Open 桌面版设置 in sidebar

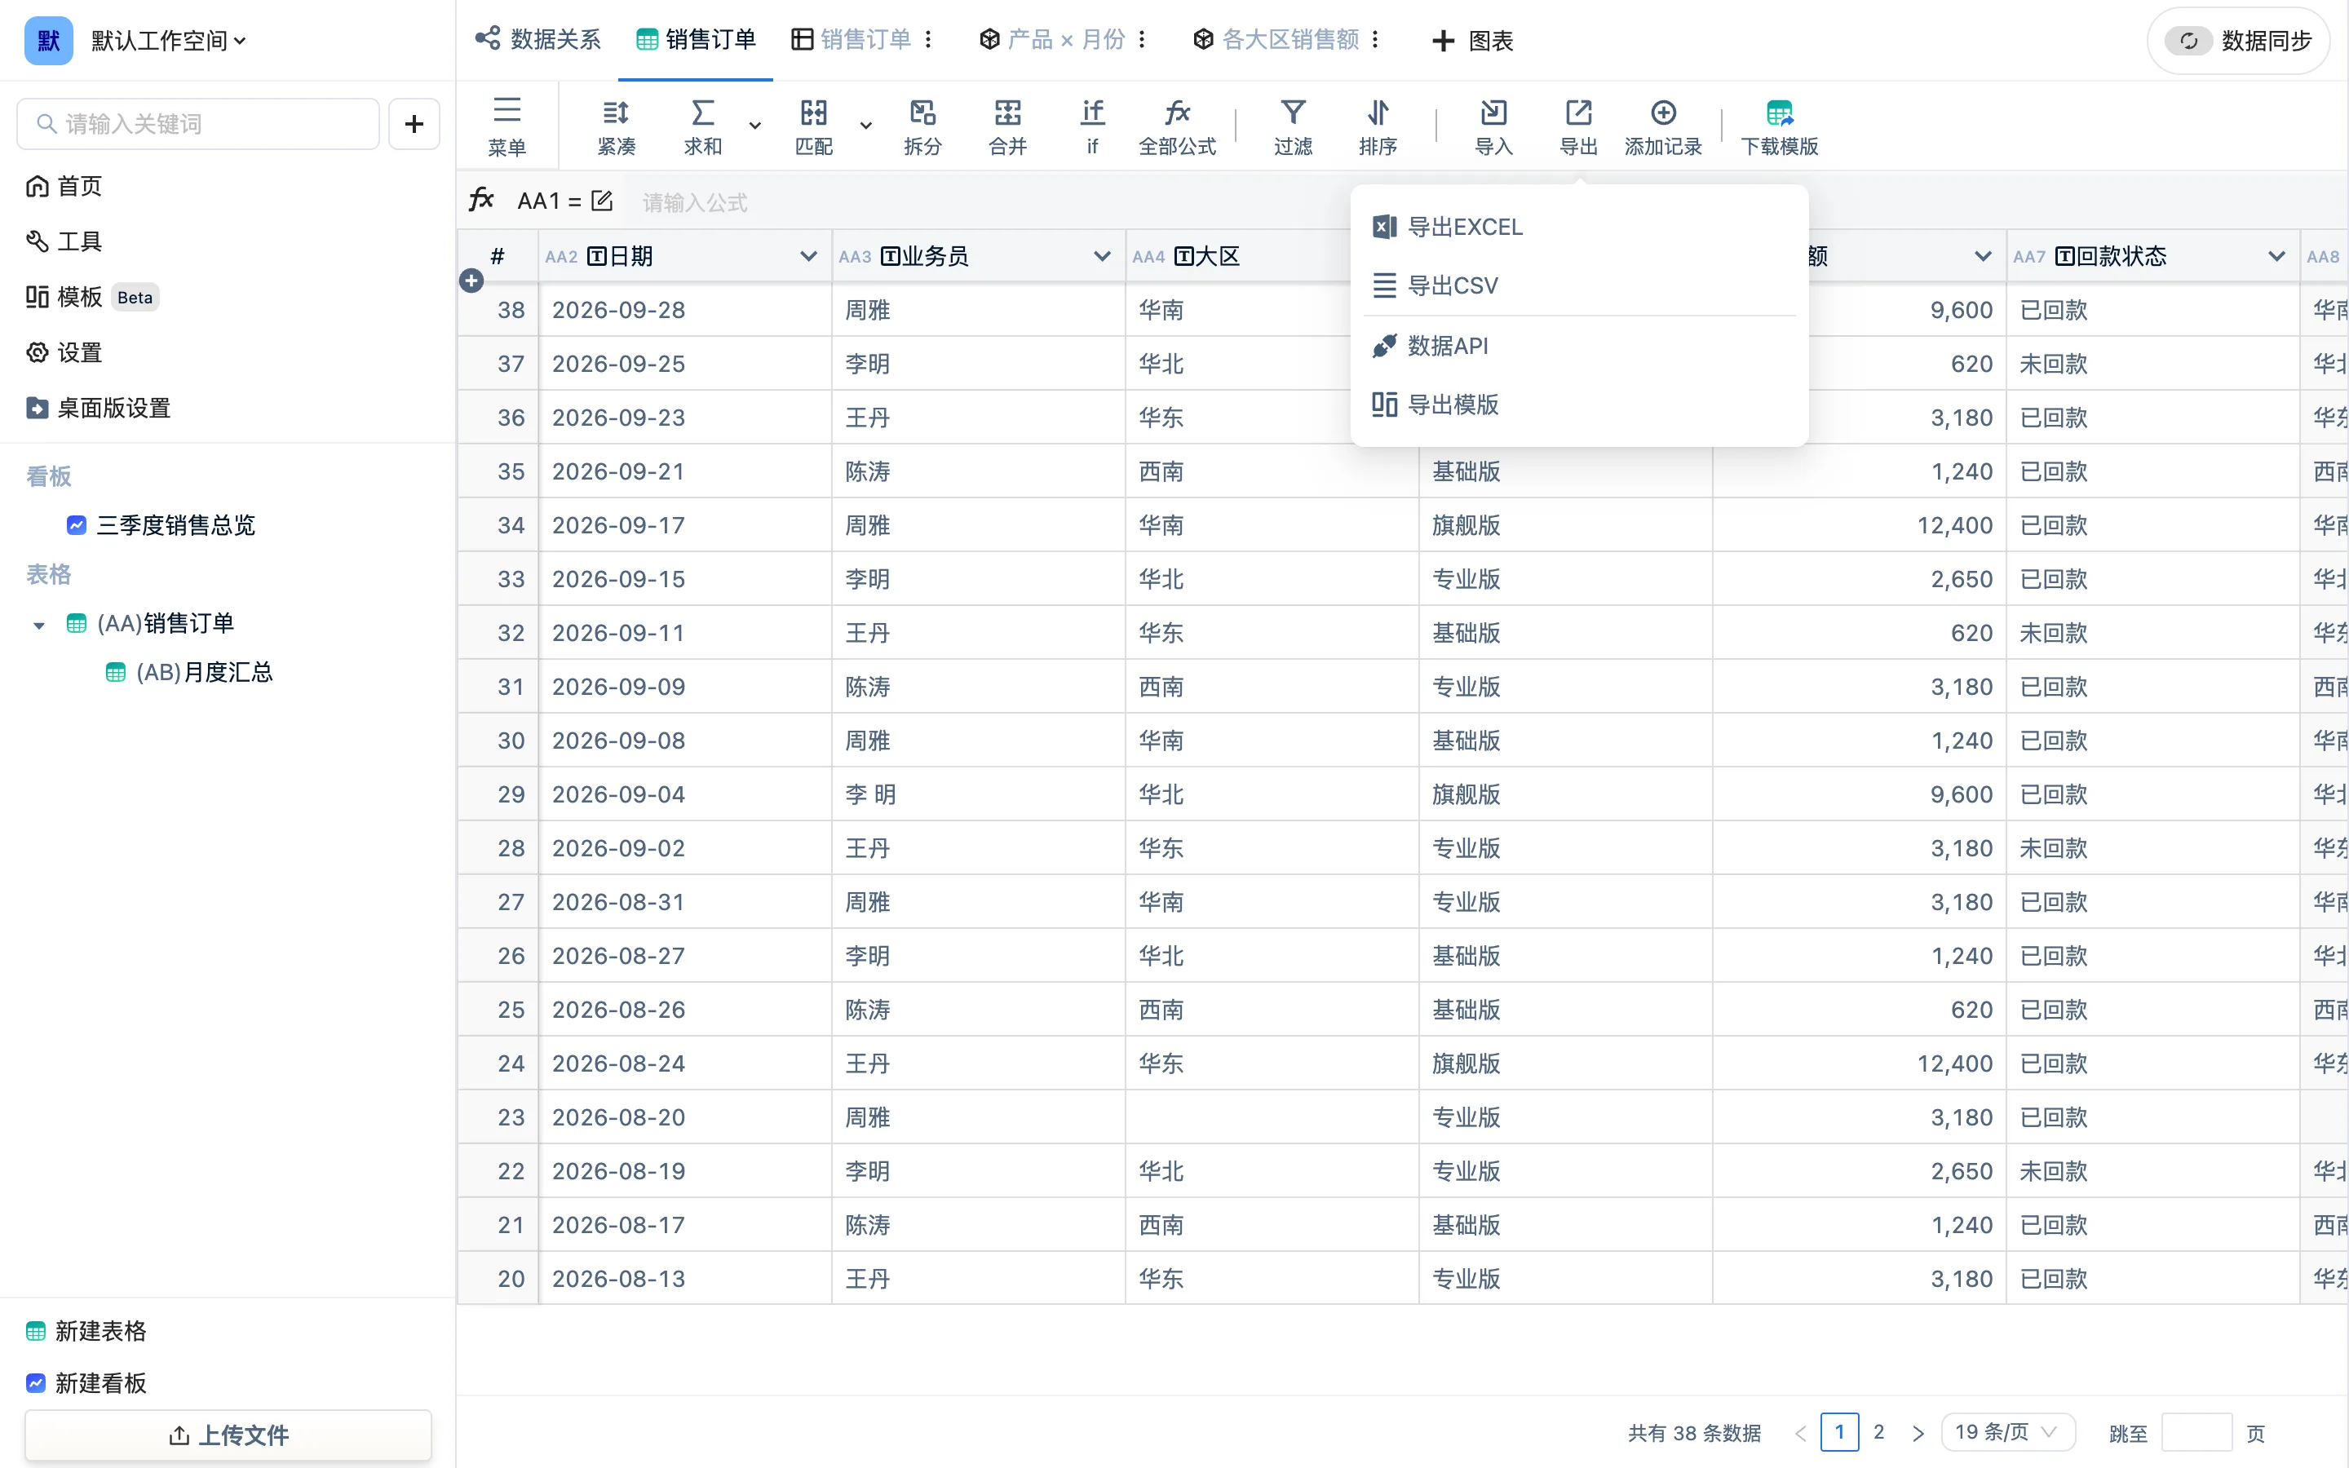pyautogui.click(x=98, y=408)
